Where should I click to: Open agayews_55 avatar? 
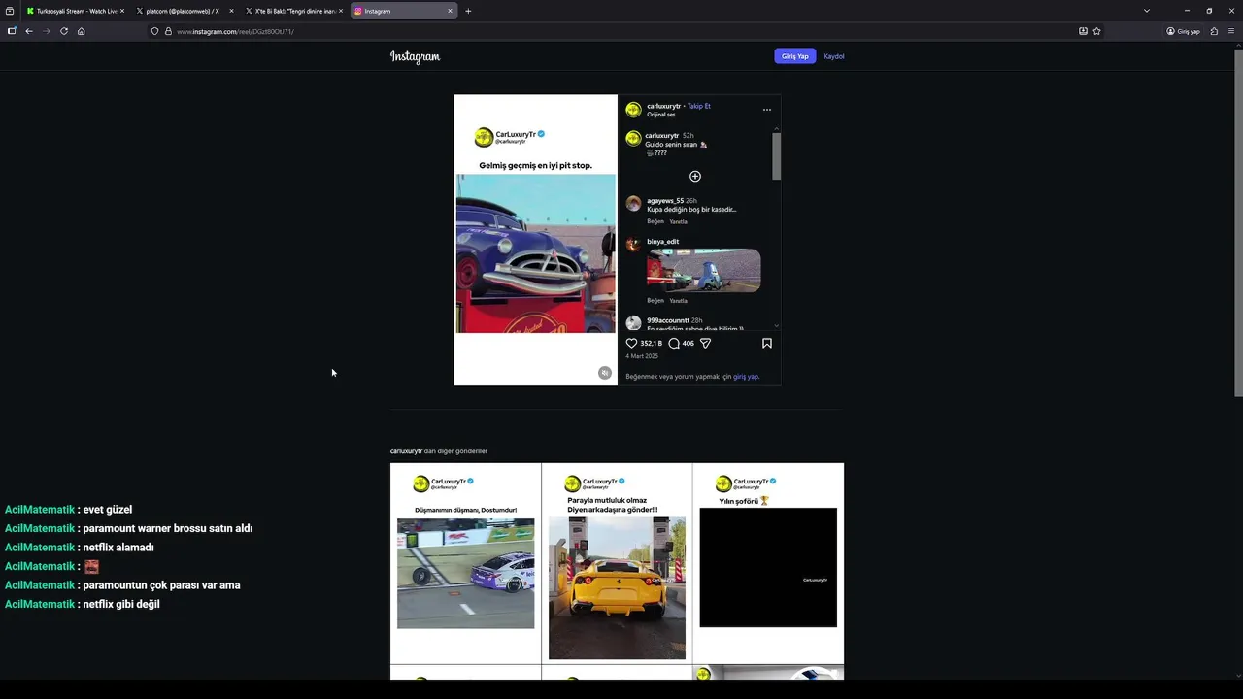click(x=633, y=204)
